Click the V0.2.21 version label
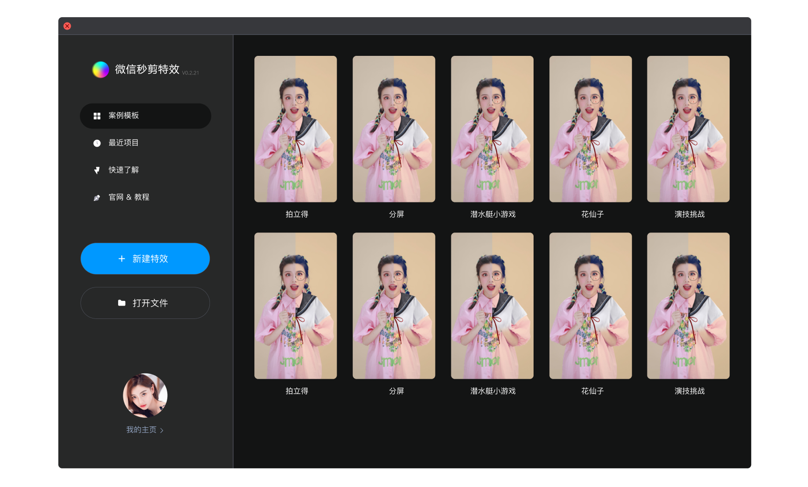Screen dimensions: 808x487 190,73
